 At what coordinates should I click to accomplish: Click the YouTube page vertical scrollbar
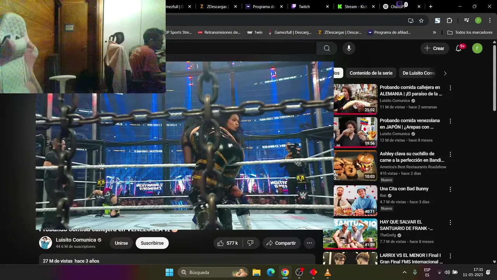[x=494, y=78]
